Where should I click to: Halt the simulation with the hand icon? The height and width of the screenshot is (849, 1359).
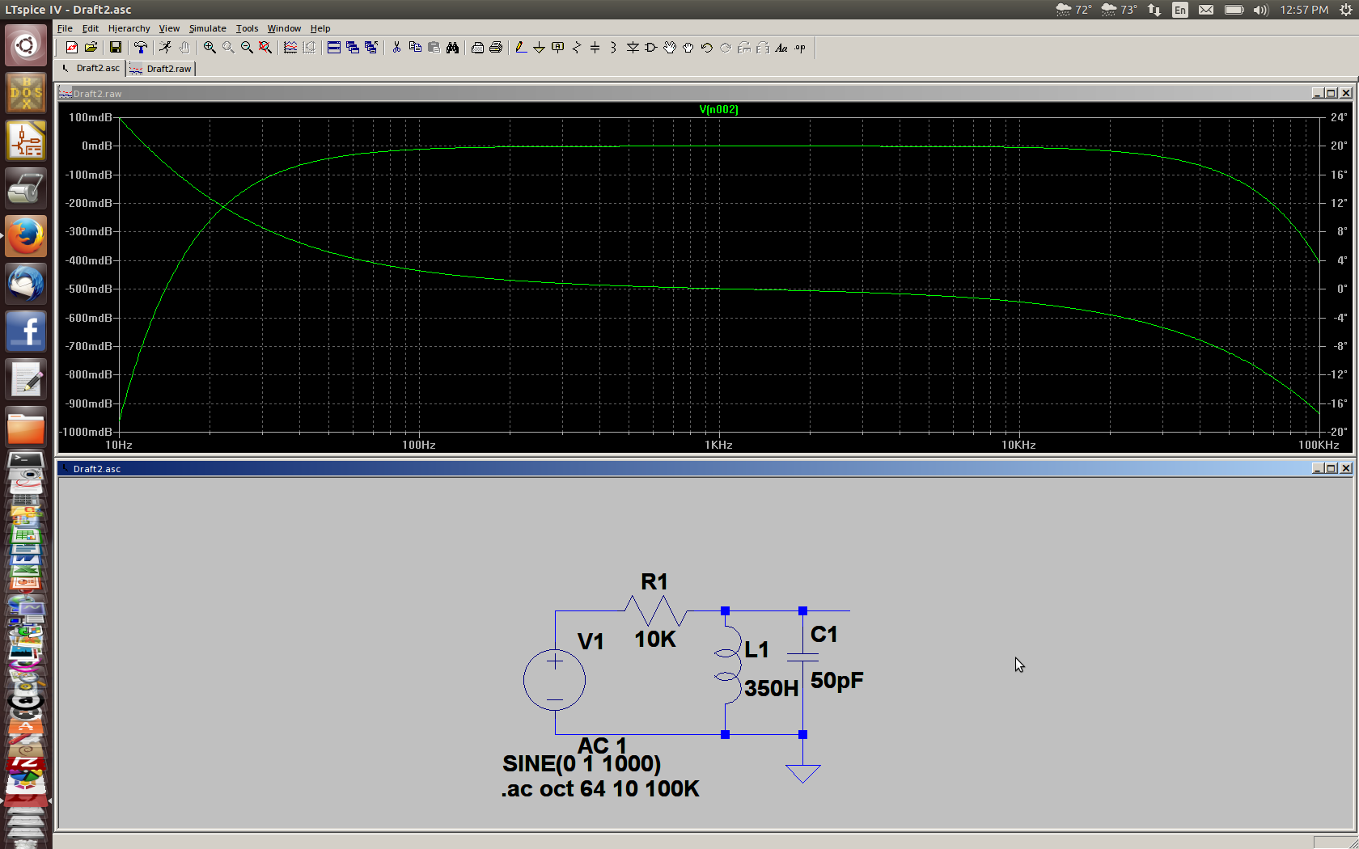[x=184, y=48]
